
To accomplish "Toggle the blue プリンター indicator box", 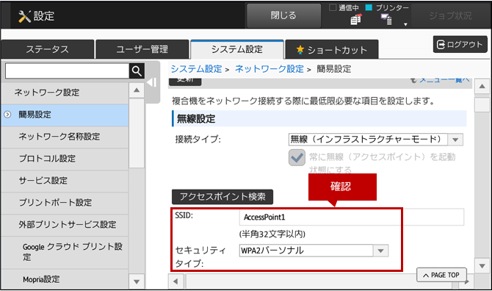I will click(369, 7).
